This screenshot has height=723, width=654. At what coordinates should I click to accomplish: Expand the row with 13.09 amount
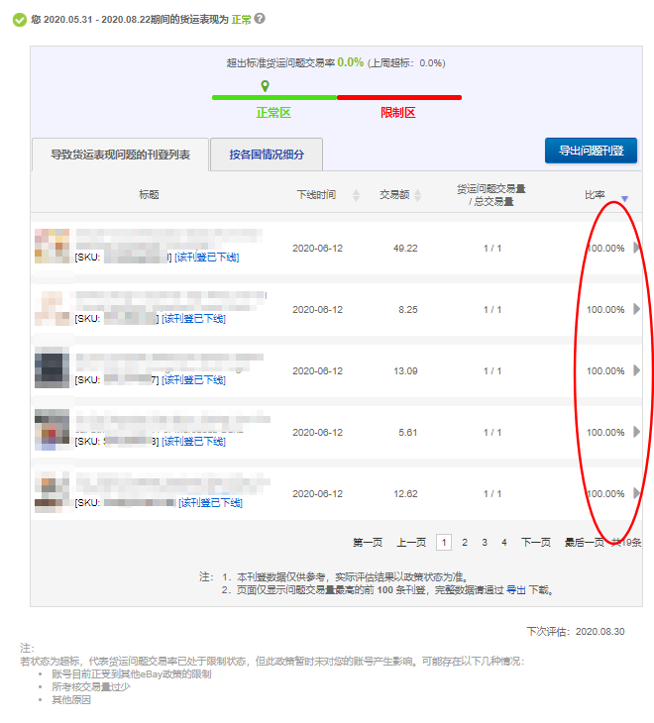coord(636,370)
